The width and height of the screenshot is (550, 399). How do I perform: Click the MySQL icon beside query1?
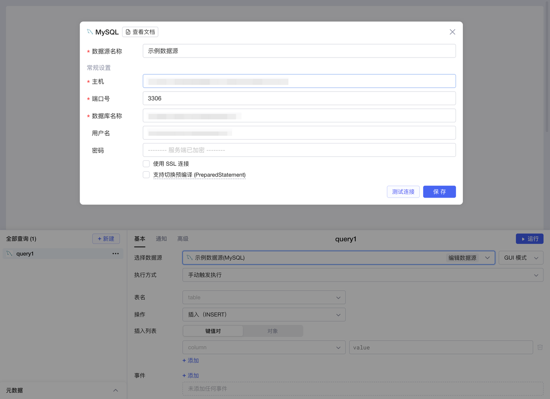click(9, 253)
